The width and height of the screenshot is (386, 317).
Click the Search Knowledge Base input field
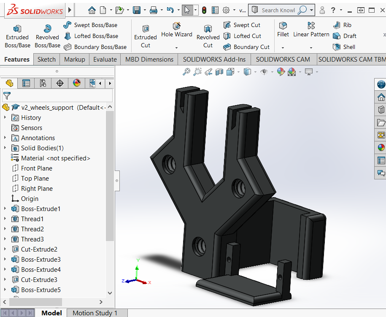tap(276, 9)
